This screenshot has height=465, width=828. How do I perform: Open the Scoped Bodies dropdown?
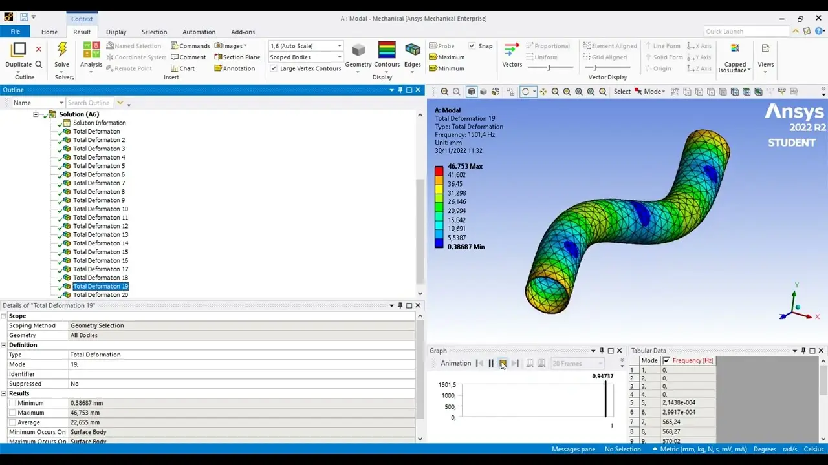(305, 57)
